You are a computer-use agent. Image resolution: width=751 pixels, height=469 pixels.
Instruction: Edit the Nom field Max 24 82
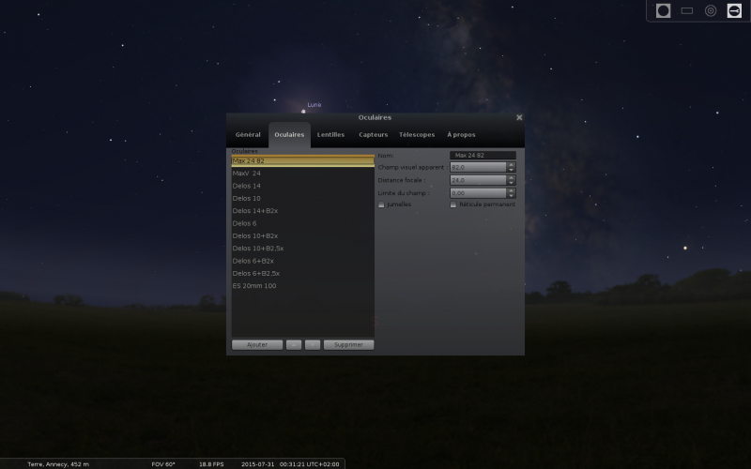tap(483, 155)
